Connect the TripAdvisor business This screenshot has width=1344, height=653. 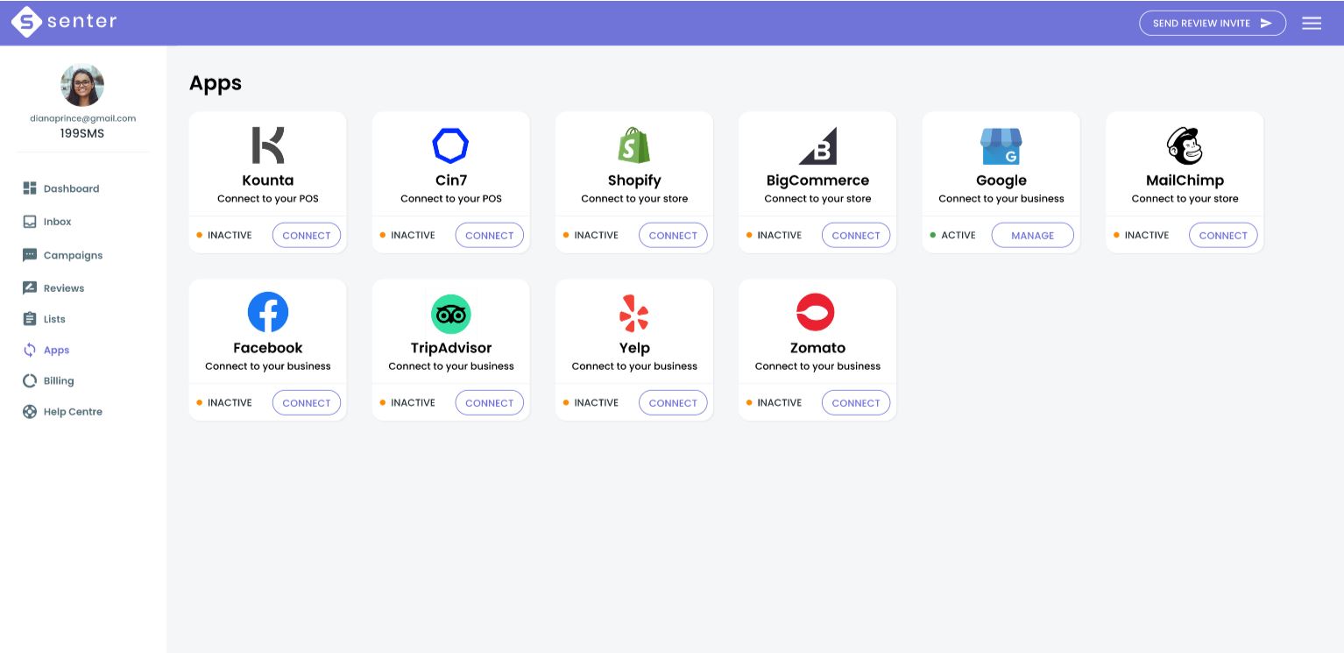[490, 402]
